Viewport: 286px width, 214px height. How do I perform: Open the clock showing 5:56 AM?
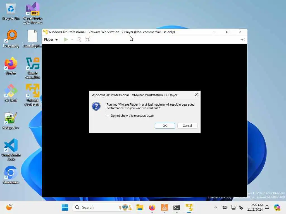click(x=255, y=207)
